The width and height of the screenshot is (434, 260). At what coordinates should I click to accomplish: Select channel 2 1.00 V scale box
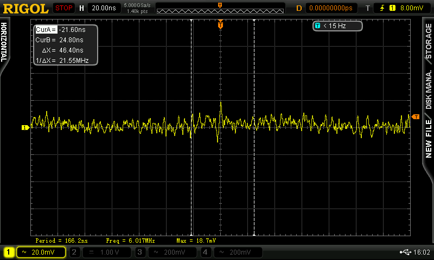[x=106, y=252]
